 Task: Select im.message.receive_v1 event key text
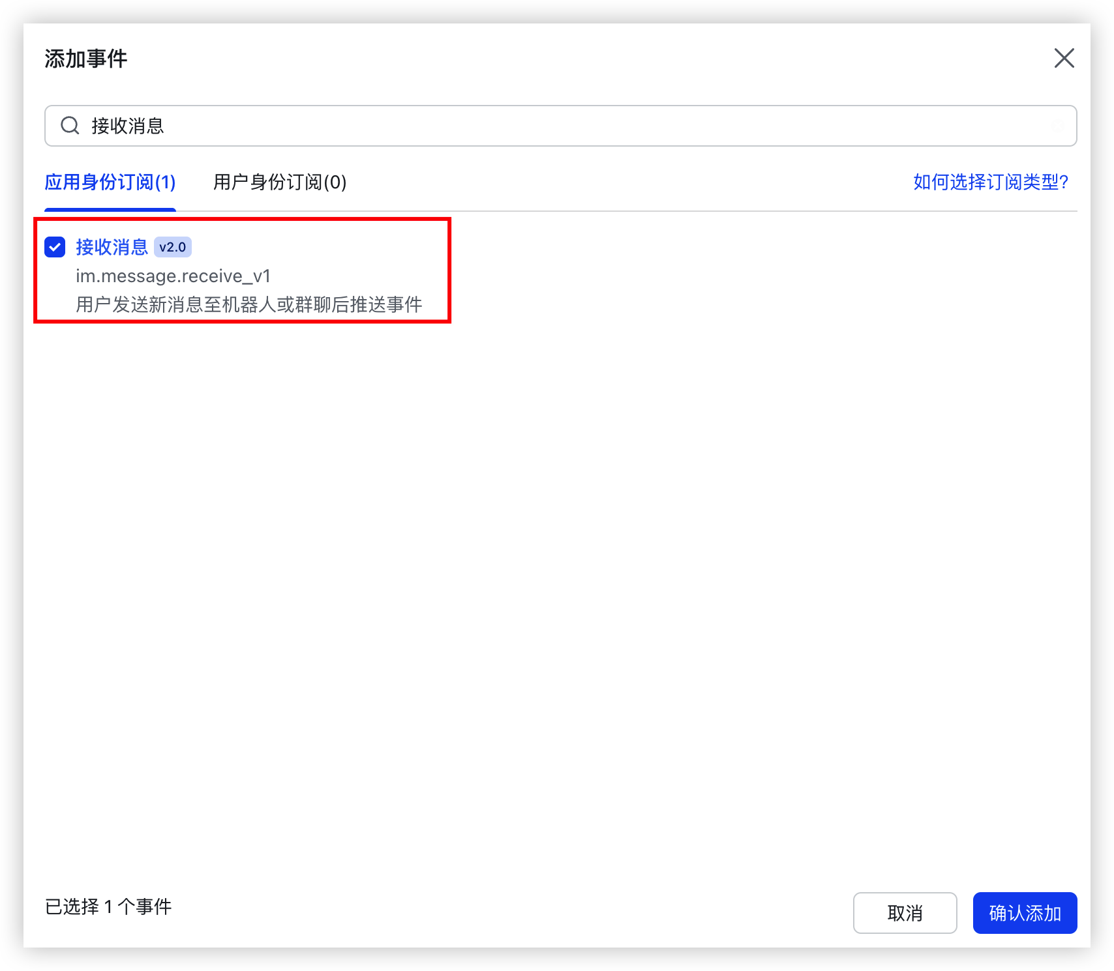(x=173, y=276)
